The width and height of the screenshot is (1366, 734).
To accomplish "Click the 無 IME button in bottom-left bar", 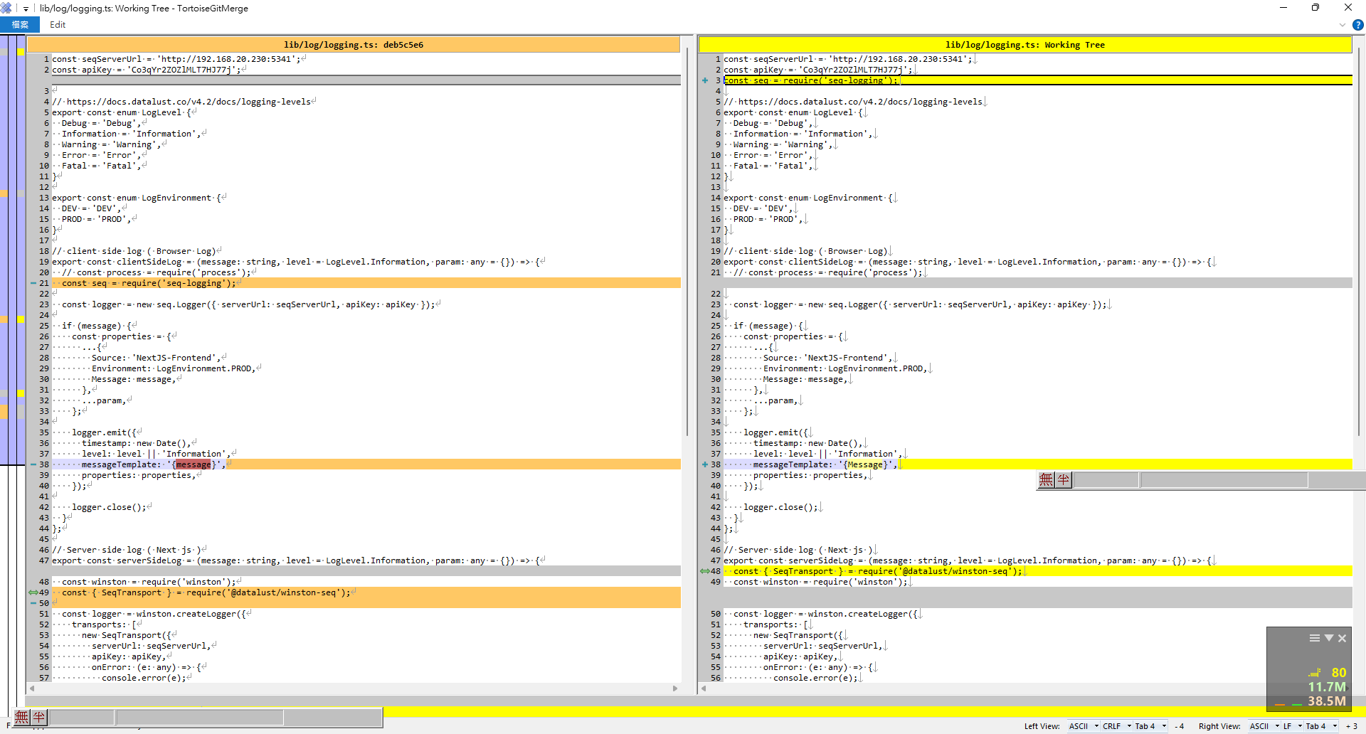I will pyautogui.click(x=22, y=717).
